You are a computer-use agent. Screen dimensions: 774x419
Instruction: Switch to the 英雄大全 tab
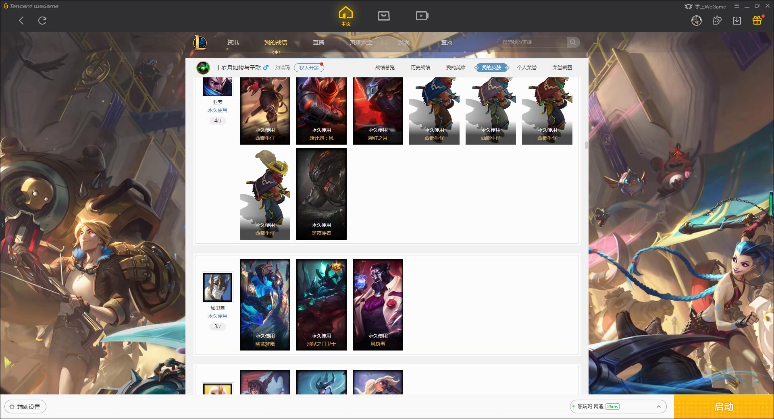[x=361, y=42]
